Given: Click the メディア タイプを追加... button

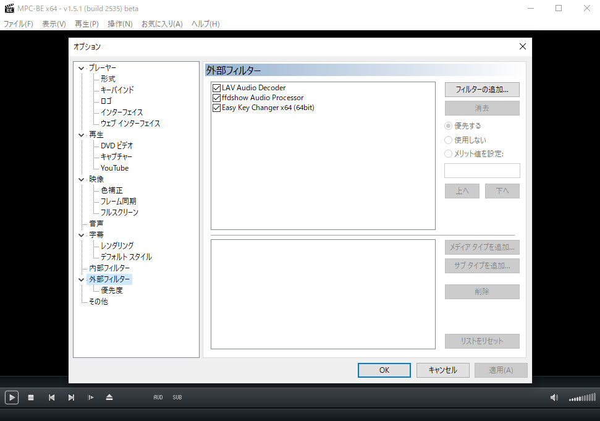Looking at the screenshot, I should click(x=482, y=247).
